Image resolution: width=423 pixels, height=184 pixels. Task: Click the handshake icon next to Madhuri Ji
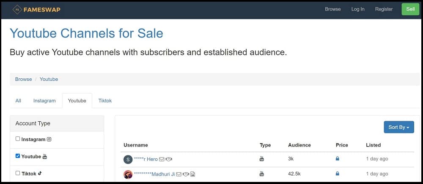tap(186, 174)
